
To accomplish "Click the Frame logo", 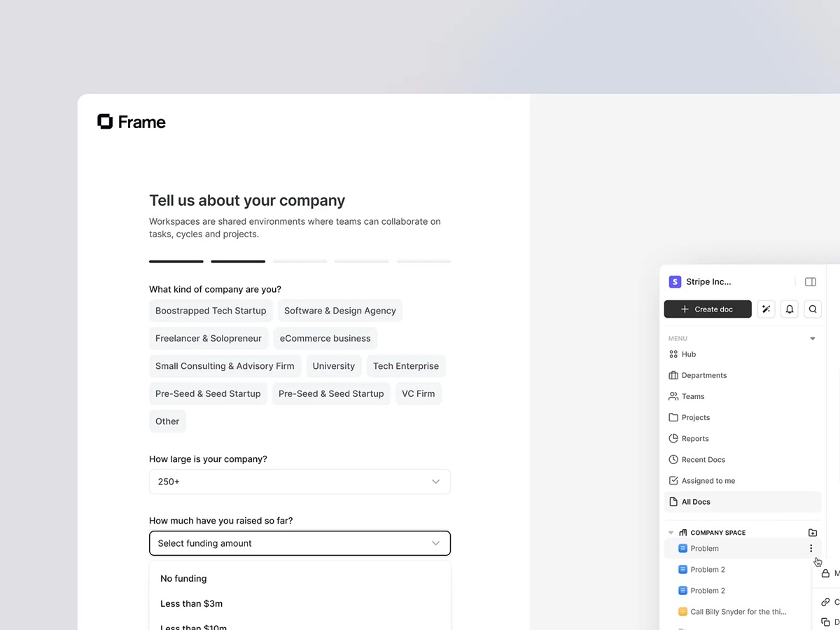I will click(x=131, y=122).
